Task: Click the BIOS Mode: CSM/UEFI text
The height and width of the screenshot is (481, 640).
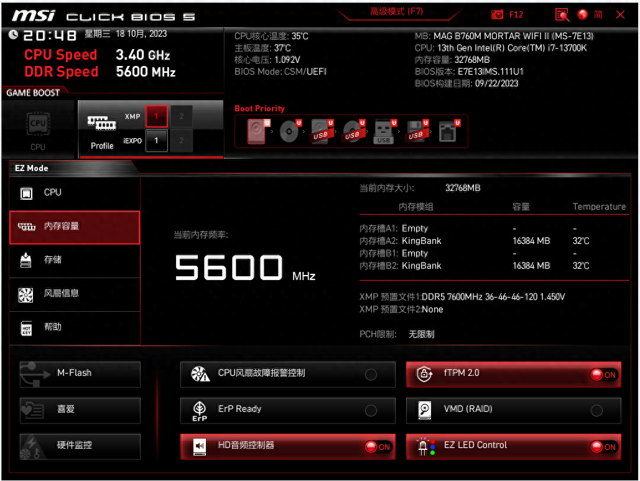Action: tap(281, 72)
